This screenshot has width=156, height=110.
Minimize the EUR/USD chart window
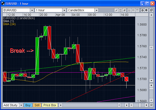[143, 3]
